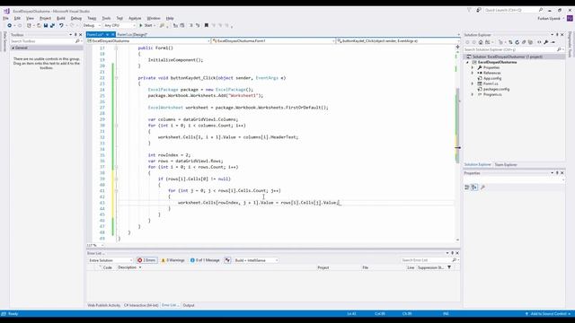Click the Error List column filter funnel icon

(449, 267)
